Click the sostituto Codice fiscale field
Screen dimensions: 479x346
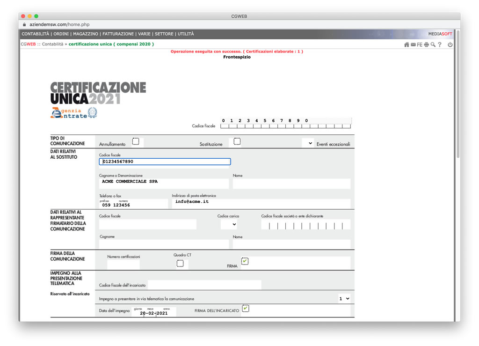pos(165,162)
